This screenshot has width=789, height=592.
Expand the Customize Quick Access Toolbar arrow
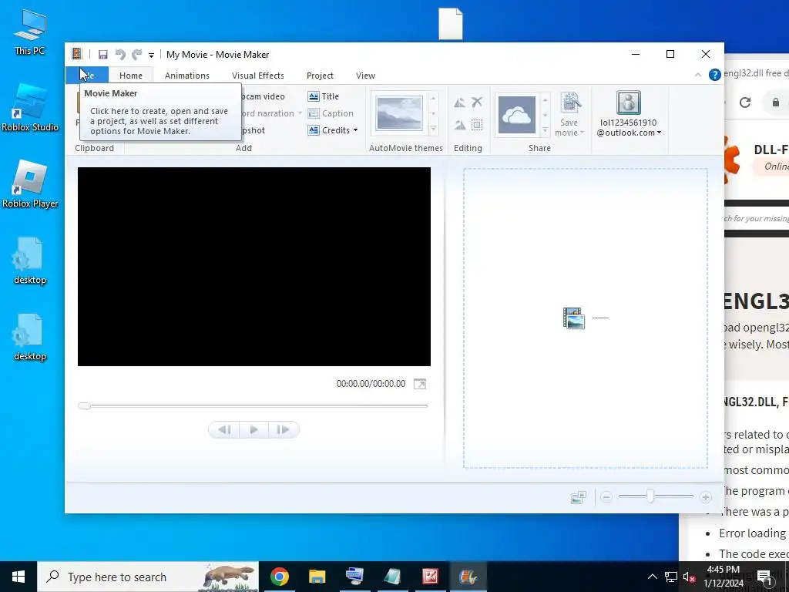[151, 55]
